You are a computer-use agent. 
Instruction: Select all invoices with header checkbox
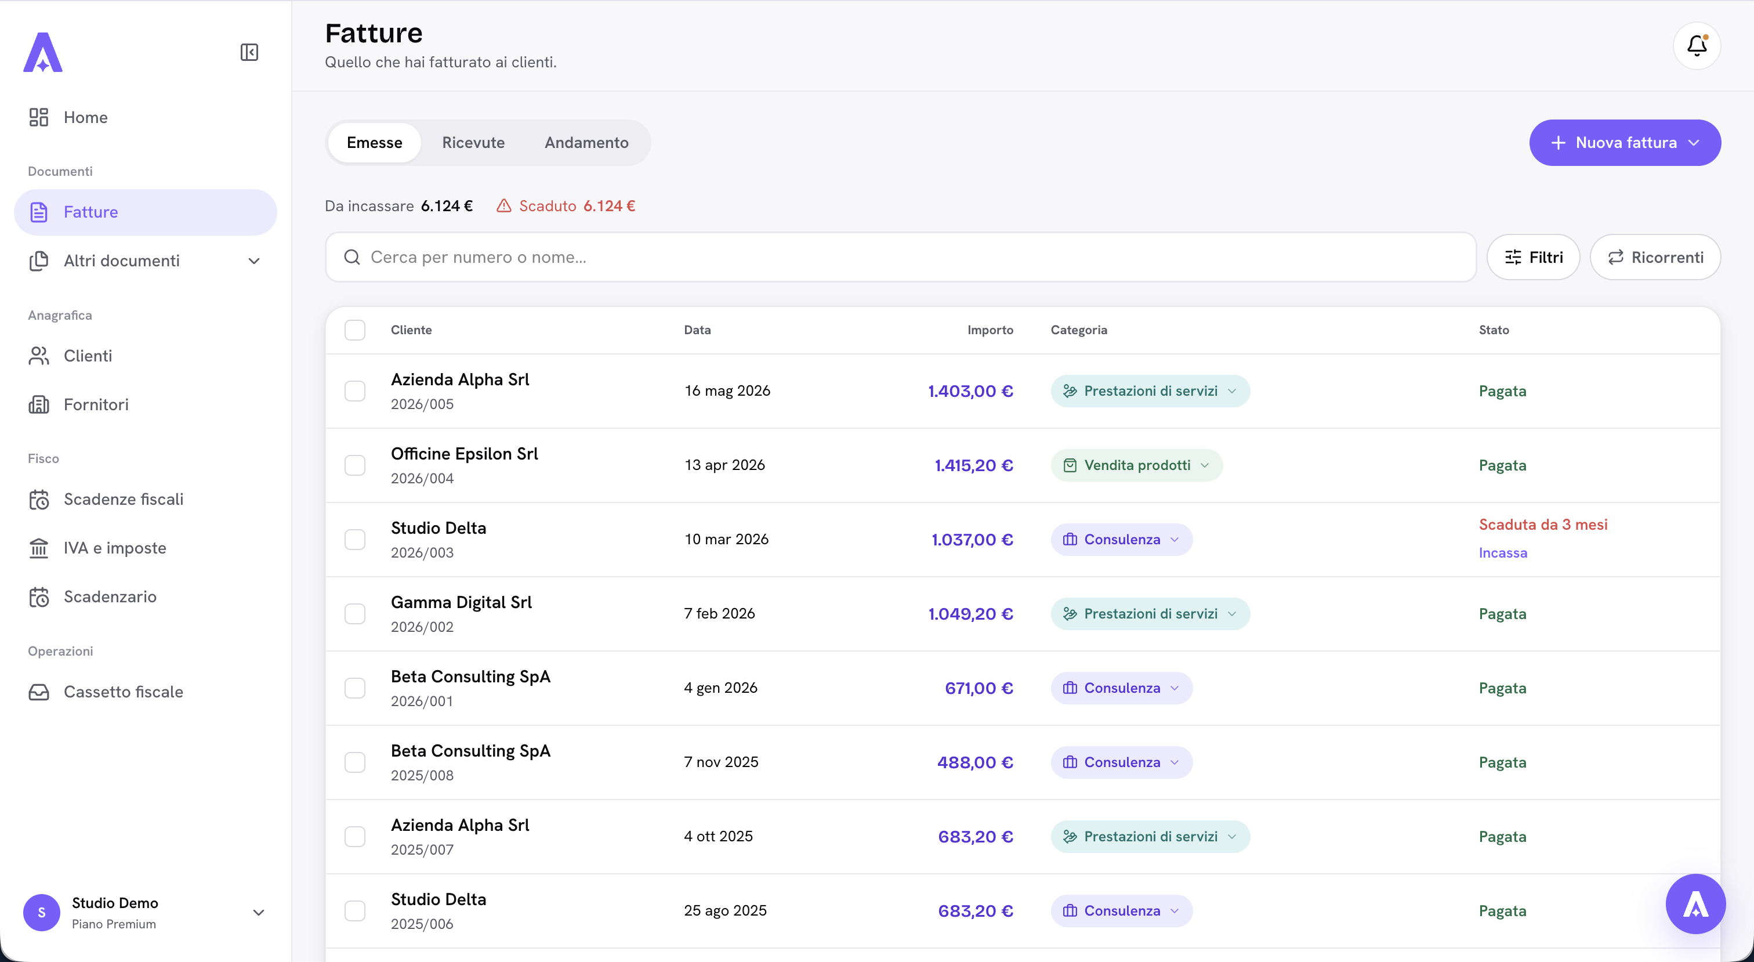(355, 330)
